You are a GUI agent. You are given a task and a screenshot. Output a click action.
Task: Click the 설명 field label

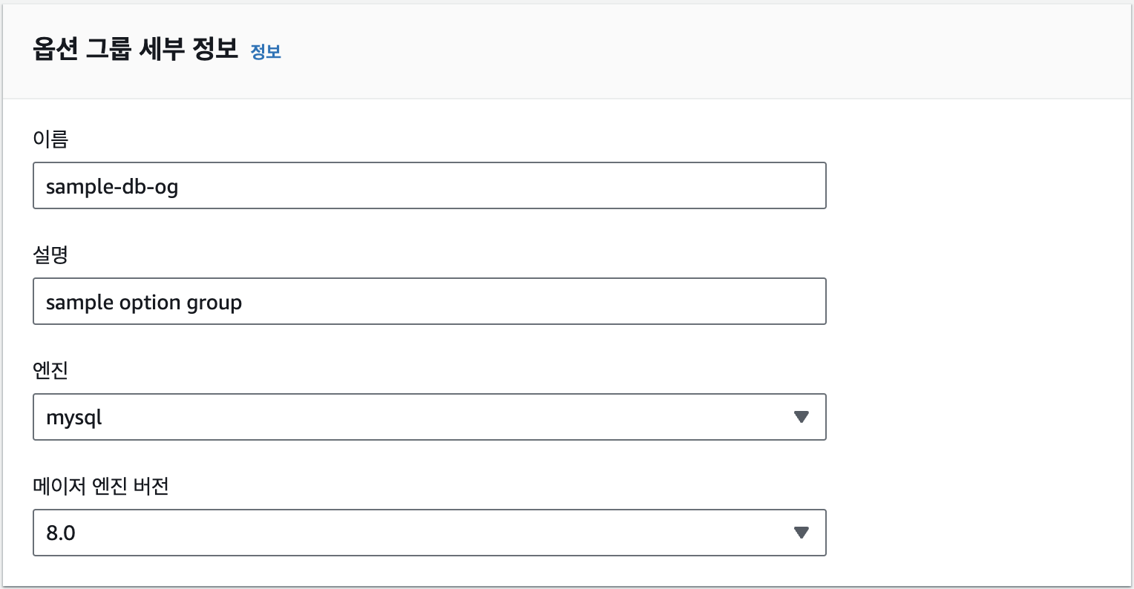[50, 254]
